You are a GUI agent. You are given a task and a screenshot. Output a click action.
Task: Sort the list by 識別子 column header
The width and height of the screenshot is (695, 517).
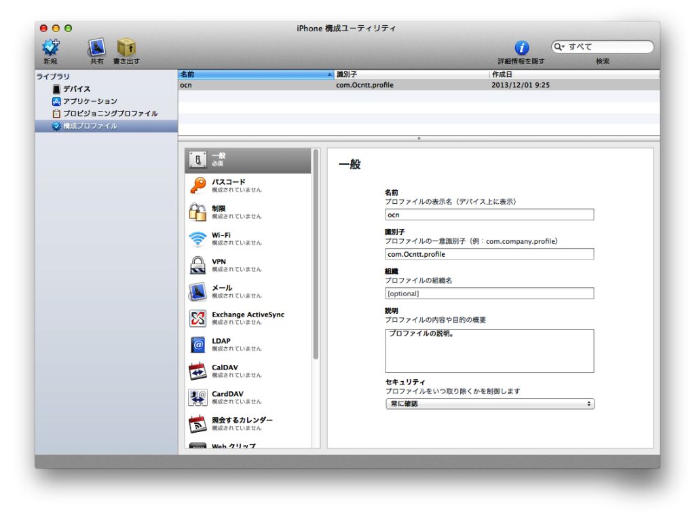[411, 75]
